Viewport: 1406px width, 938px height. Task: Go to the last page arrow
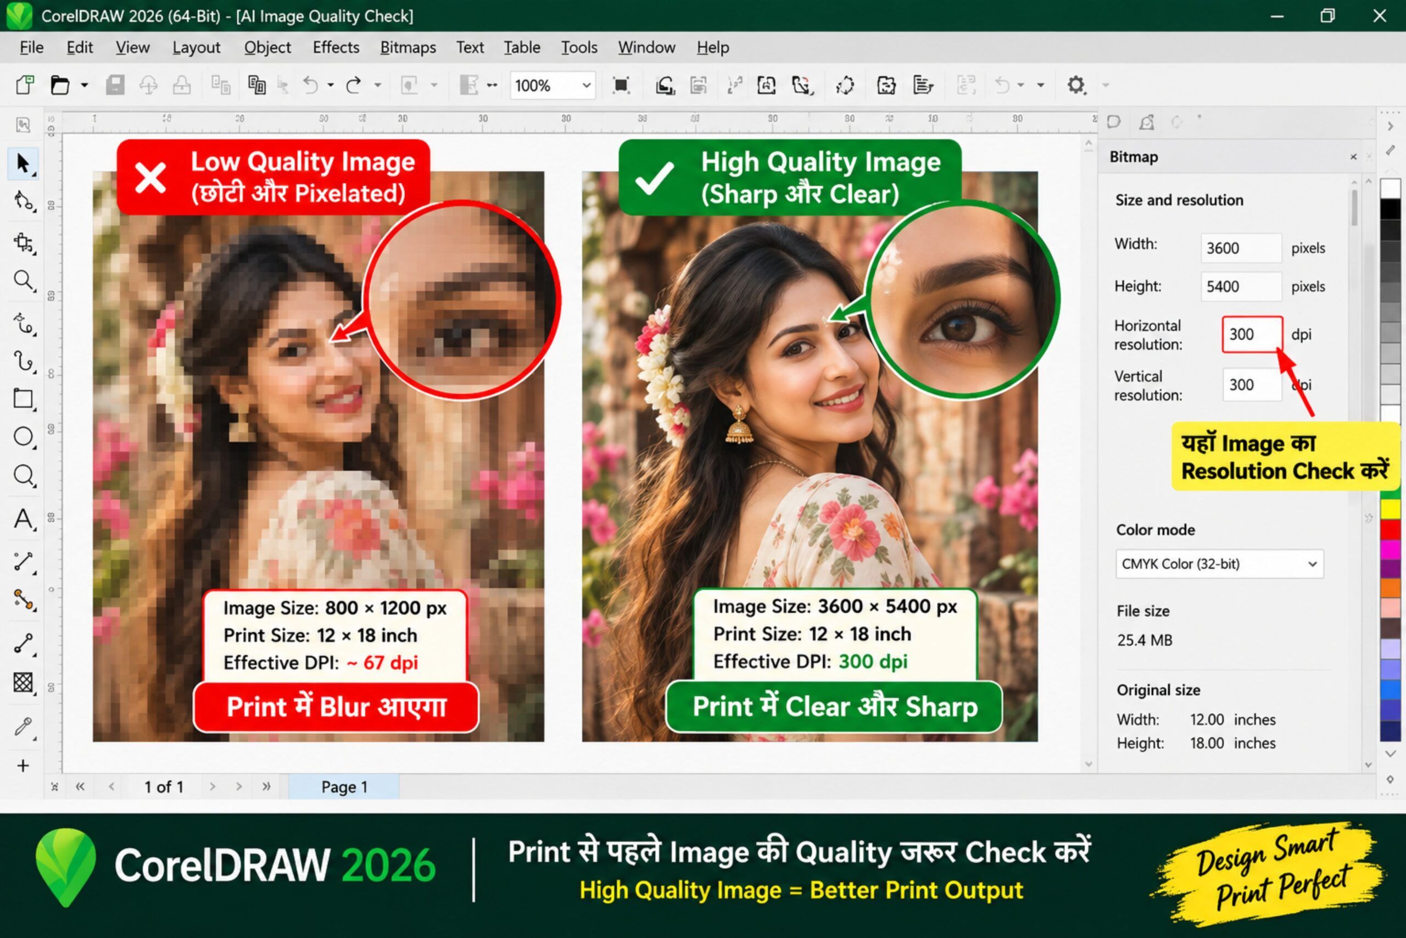pos(266,787)
